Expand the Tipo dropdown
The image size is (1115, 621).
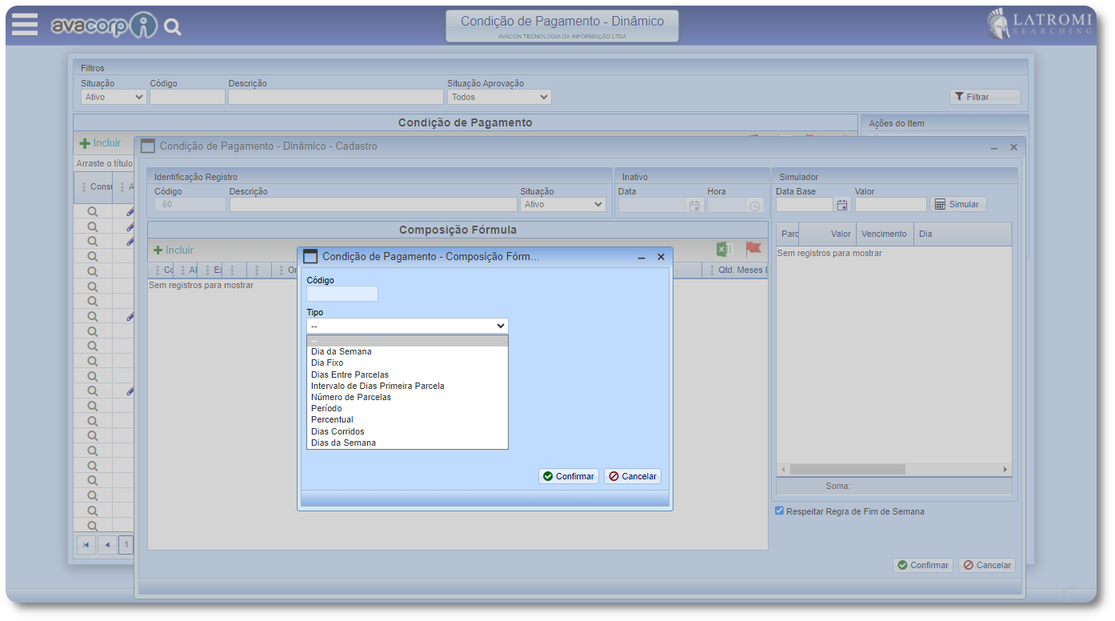(407, 326)
